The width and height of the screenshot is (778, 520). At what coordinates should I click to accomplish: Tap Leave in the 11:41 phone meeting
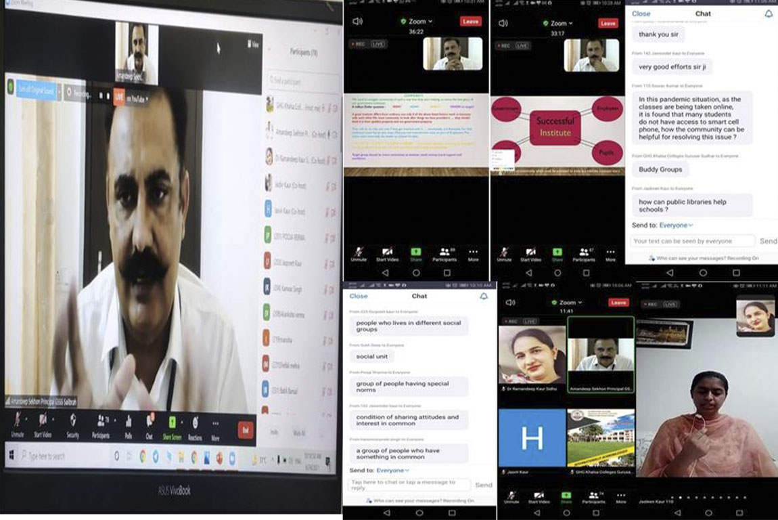pos(618,303)
